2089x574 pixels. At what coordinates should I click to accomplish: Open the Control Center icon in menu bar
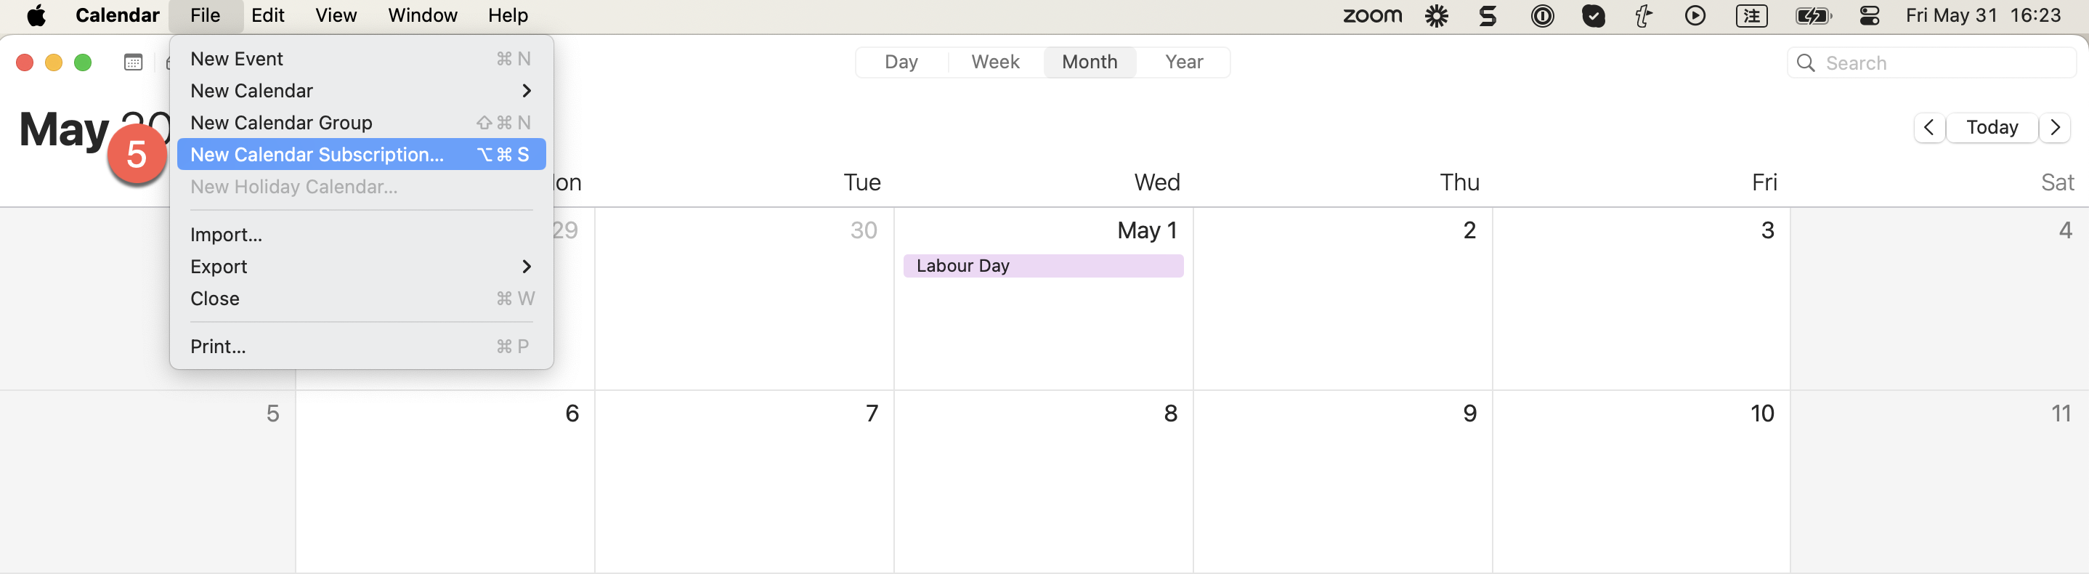(1869, 15)
